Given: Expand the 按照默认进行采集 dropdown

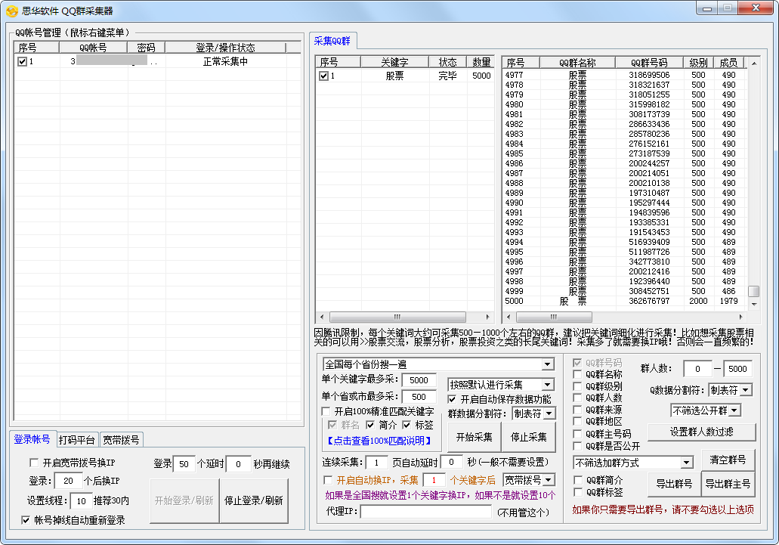Looking at the screenshot, I should click(548, 385).
